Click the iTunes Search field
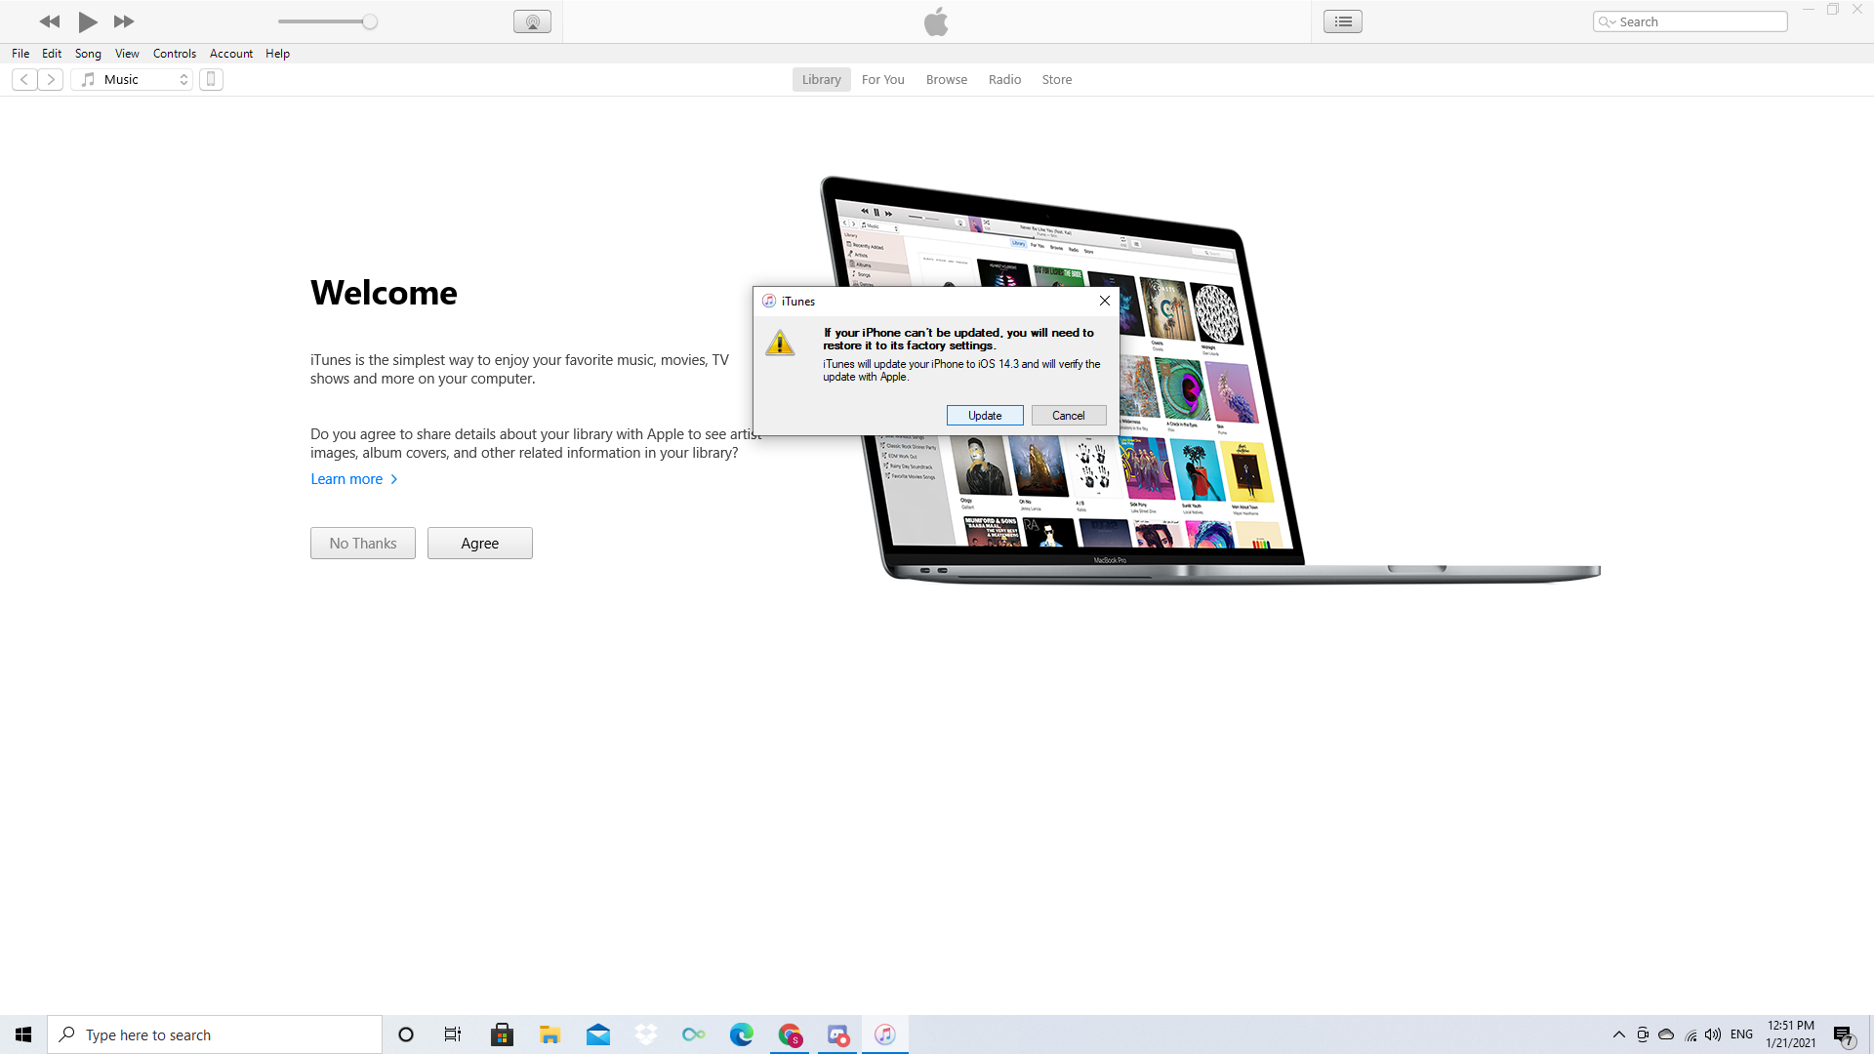Image resolution: width=1874 pixels, height=1054 pixels. tap(1698, 21)
